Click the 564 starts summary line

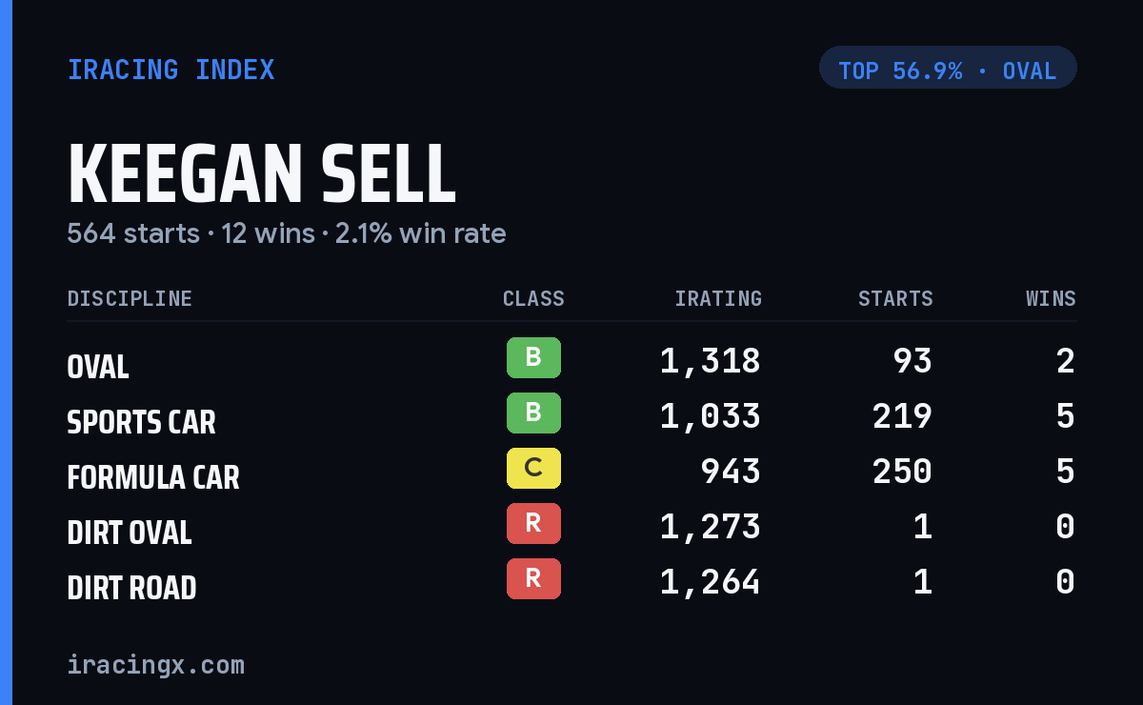tap(287, 233)
